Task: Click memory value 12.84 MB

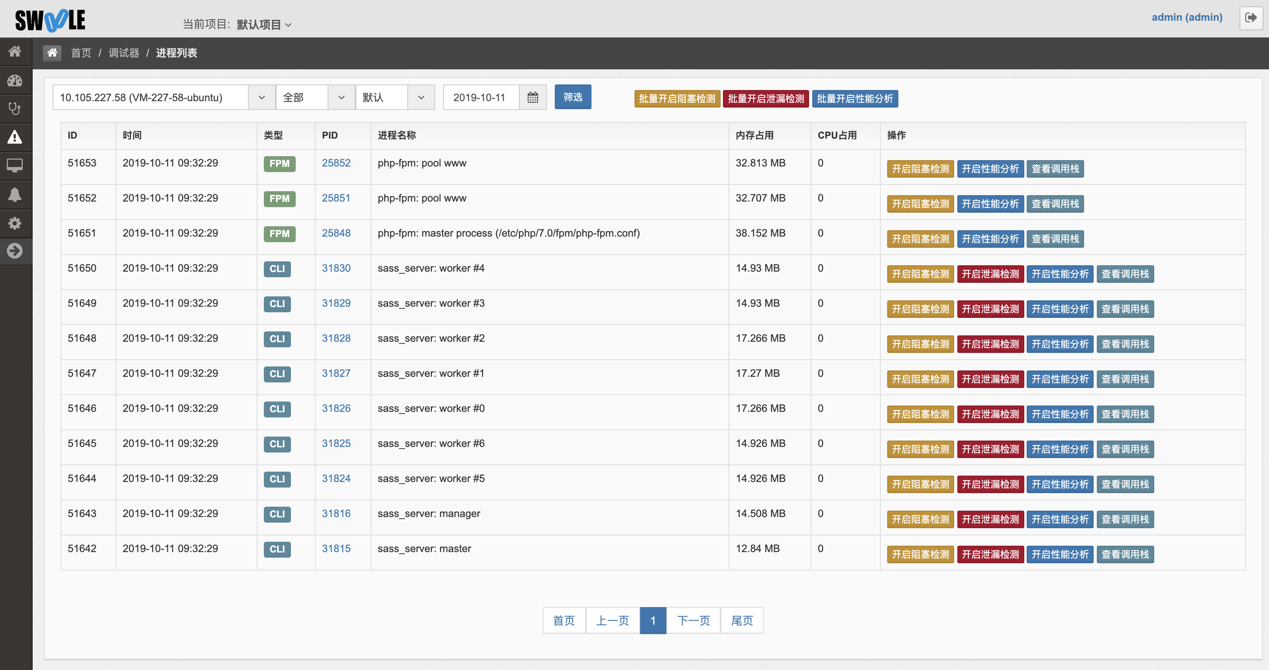Action: pyautogui.click(x=757, y=548)
